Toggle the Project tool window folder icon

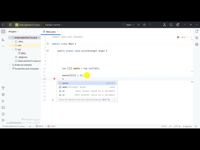[3, 32]
